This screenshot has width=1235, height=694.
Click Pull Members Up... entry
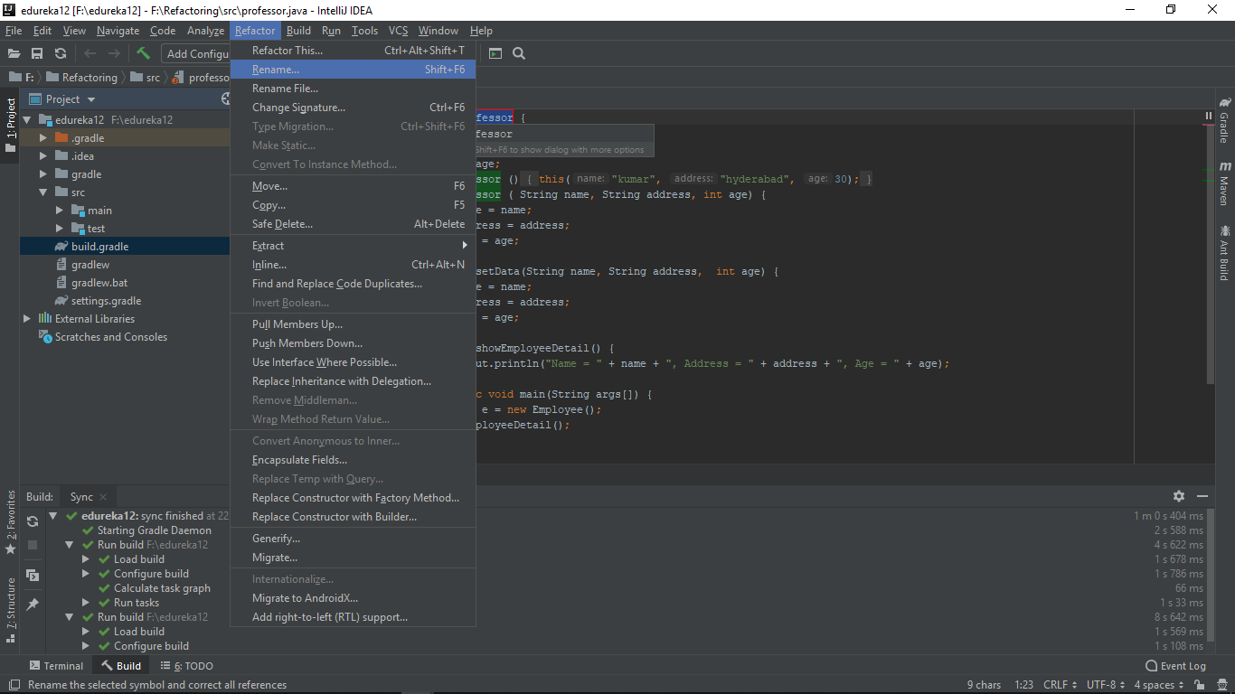(353, 324)
